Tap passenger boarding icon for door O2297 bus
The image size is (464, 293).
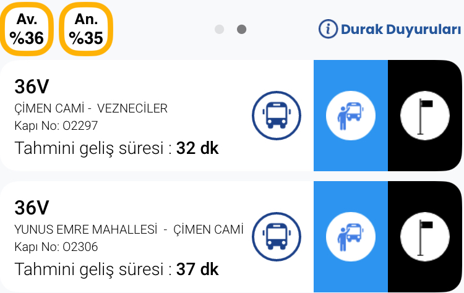pos(350,116)
